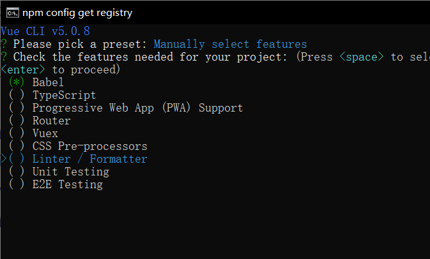Click the TypeScript feature label

[x=64, y=95]
